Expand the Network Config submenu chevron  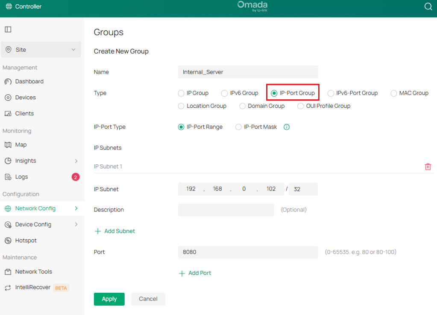76,208
